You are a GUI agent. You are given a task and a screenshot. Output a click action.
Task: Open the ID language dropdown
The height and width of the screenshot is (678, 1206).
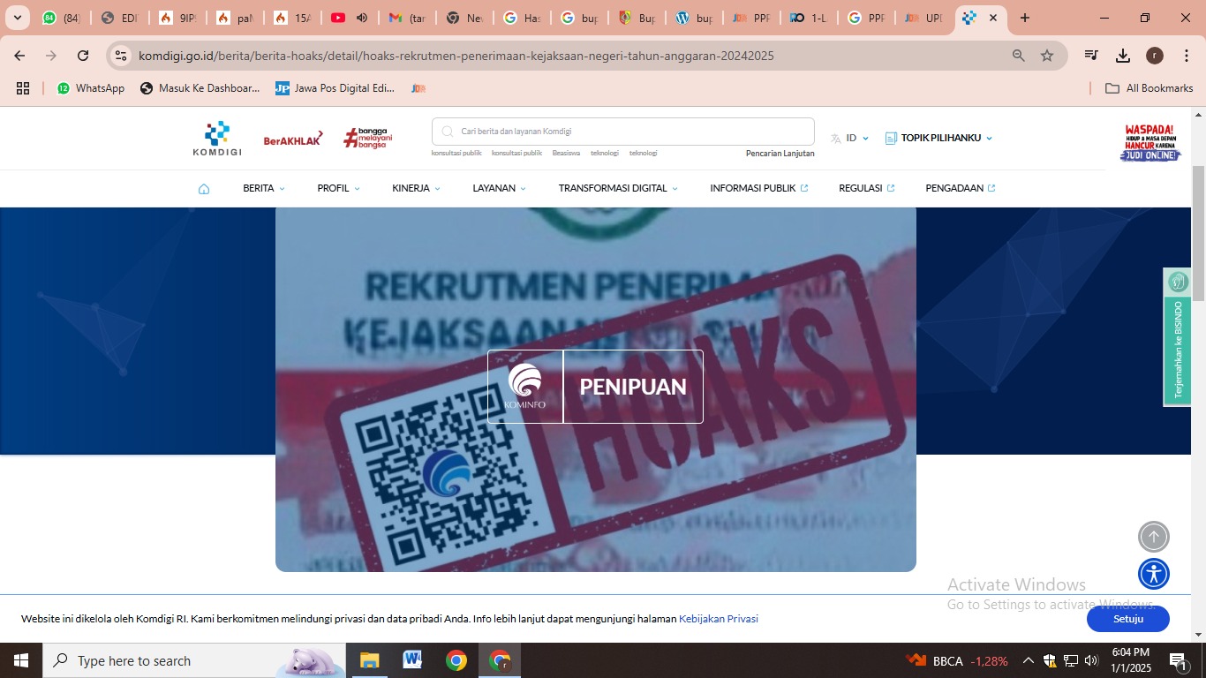click(x=850, y=138)
